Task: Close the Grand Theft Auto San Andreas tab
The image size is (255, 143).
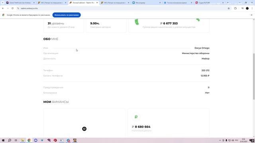Action: 34,3
